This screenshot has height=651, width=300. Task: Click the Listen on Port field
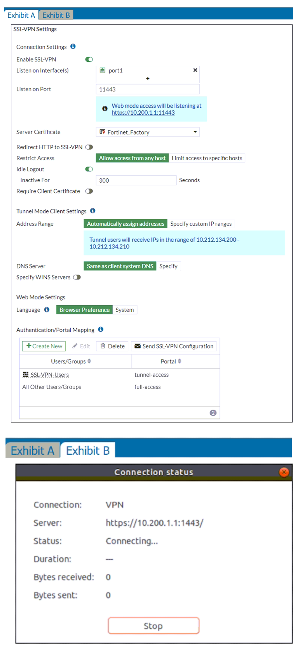[x=148, y=89]
